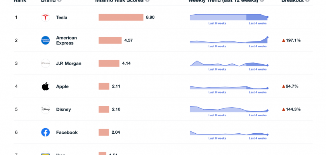Screen dimensions: 326x155
Task: Click "Last 8 weeks" label under Facebook trend
Action: click(x=217, y=138)
